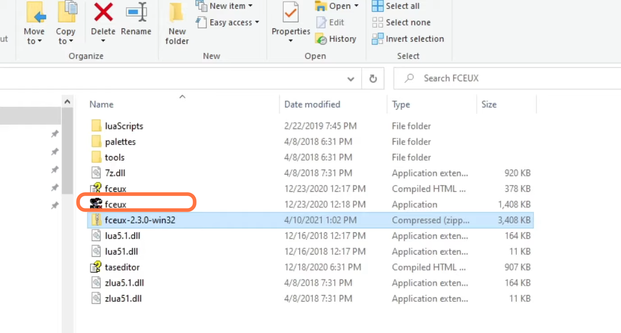Select the lua5.1.dll file icon

[x=97, y=236]
